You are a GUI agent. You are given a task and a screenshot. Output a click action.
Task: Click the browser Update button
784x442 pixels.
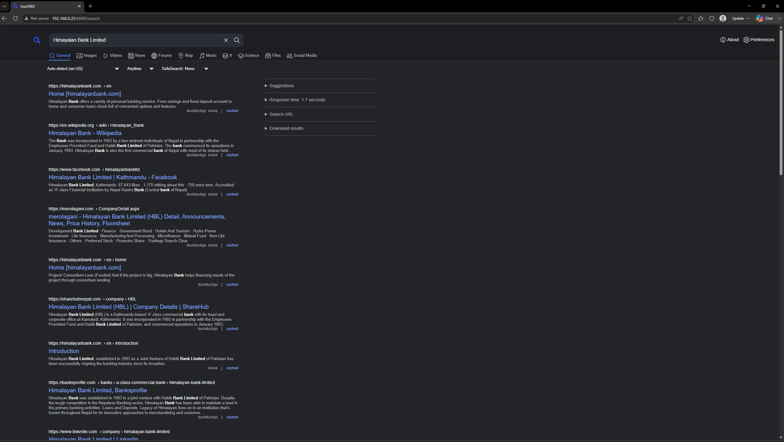pos(741,18)
